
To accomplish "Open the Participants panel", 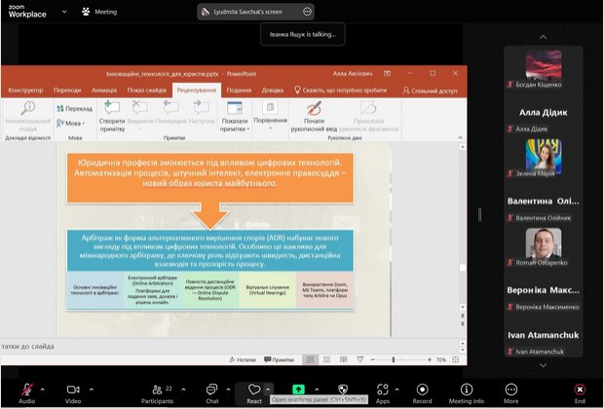I will [157, 390].
